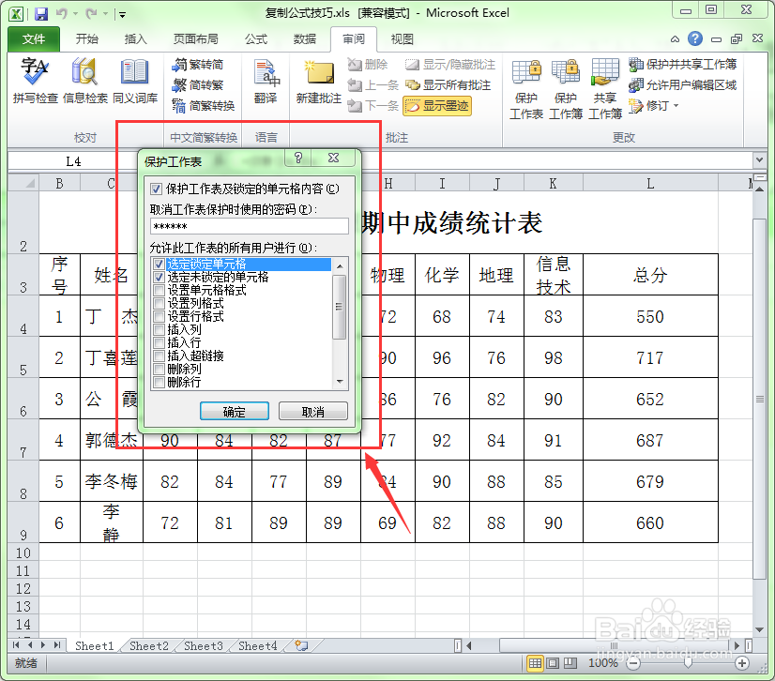Toggle the 显示墨迹 show ink button
Viewport: 775px width, 681px height.
[x=437, y=106]
